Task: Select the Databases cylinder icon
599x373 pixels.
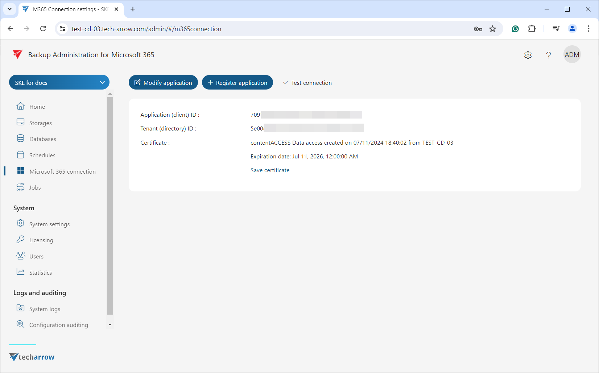Action: point(21,138)
